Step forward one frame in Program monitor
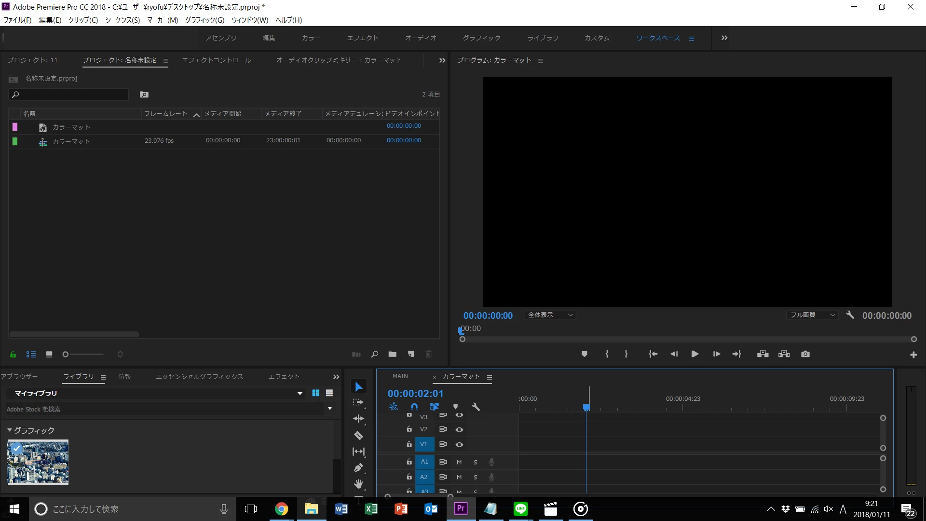This screenshot has width=926, height=521. click(717, 354)
